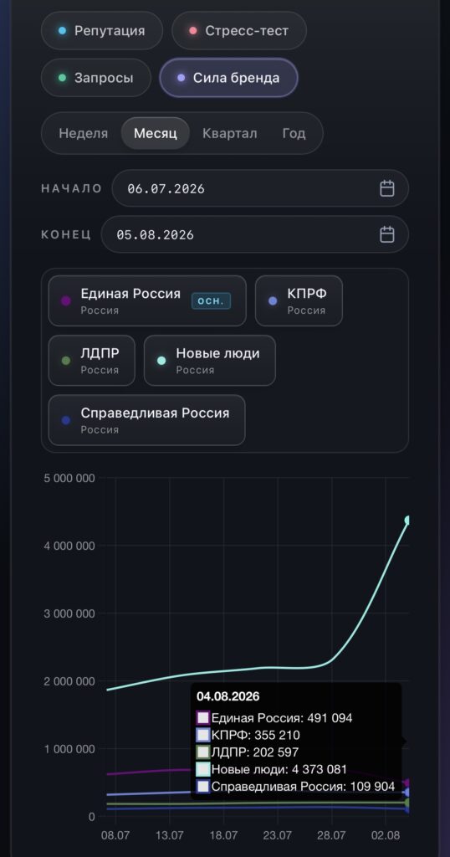The height and width of the screenshot is (857, 450).
Task: Edit start date field 06.07.2026
Action: pos(260,188)
